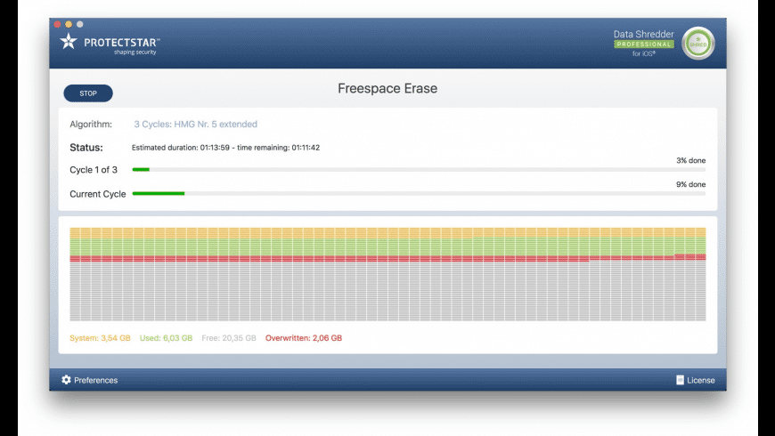The image size is (775, 436).
Task: Select the System: 3,54 GB legend
Action: [100, 338]
